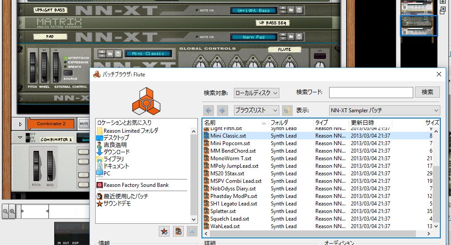Click the UP BASS SEQ name label

273,23
